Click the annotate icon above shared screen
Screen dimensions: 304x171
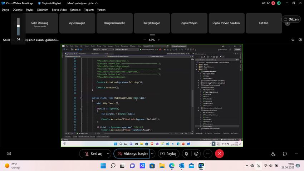pyautogui.click(x=293, y=40)
